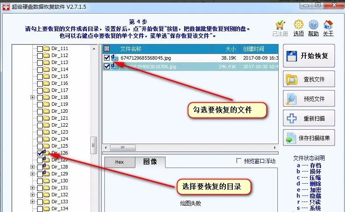Screen dimensions: 345x212
Task: Sort by 文件名称 column header
Action: click(131, 49)
